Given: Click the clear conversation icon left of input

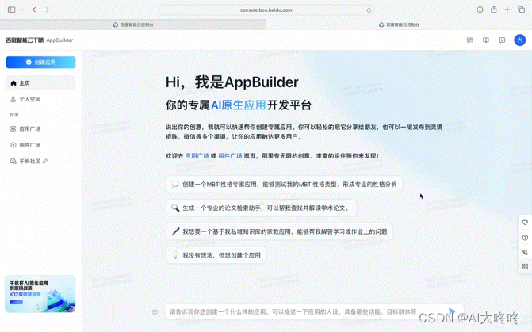Looking at the screenshot, I should point(155,311).
